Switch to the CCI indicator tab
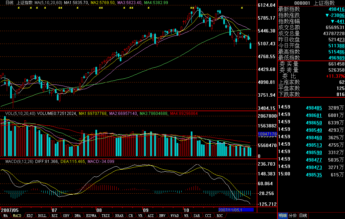Screen dimensions: 345x219 (x=208, y=216)
